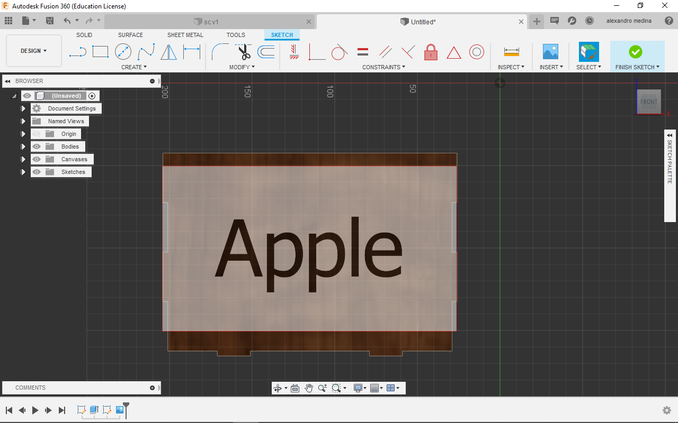Switch to the TOOLS tab
The height and width of the screenshot is (423, 678).
click(236, 35)
